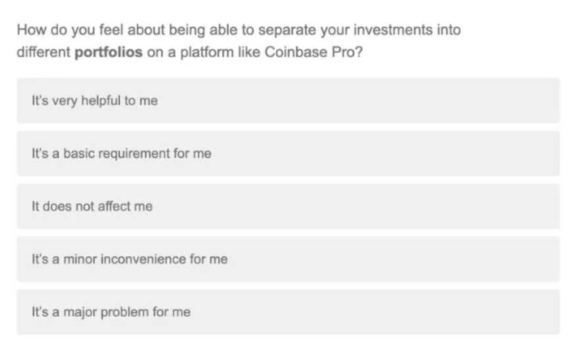Click the bold word "portfolios" in question

pos(109,53)
